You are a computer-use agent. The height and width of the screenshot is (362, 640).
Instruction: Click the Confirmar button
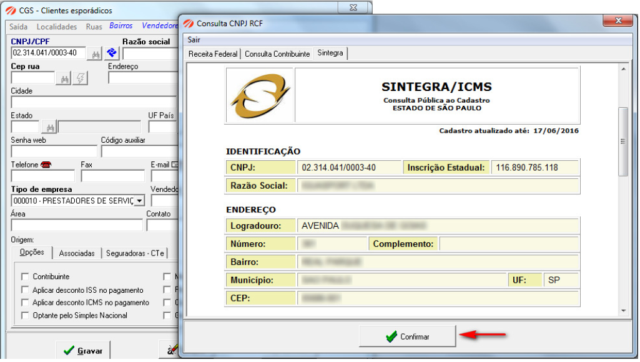pos(407,336)
